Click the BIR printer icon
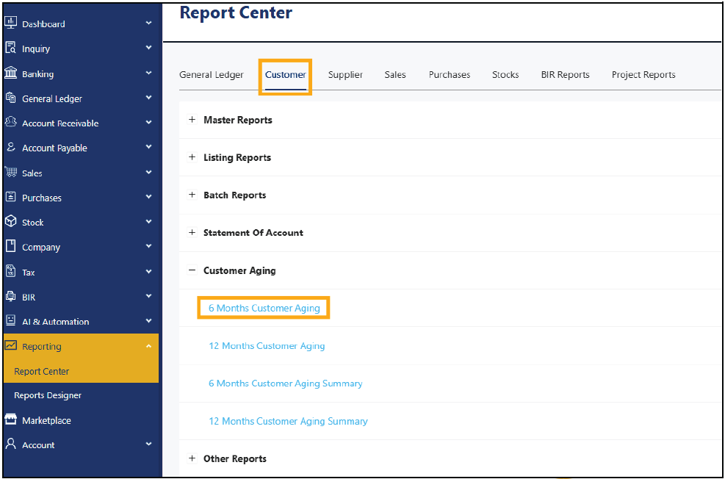This screenshot has height=479, width=725. (10, 296)
